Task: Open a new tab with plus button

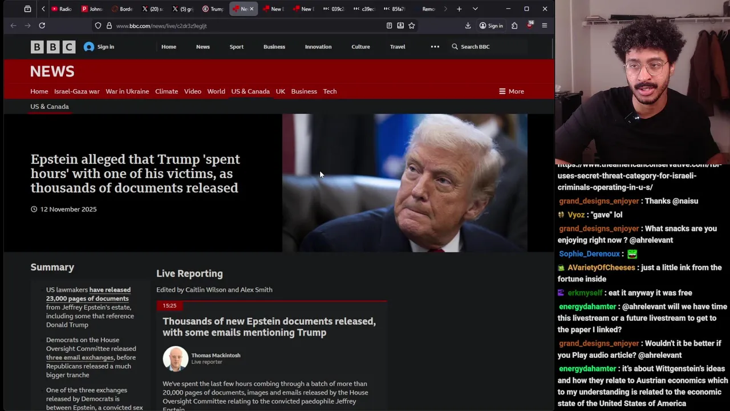Action: [x=459, y=9]
